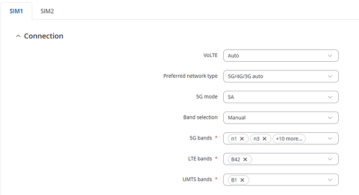The width and height of the screenshot is (359, 195).
Task: Click the VoLTE dropdown arrow
Action: click(x=330, y=55)
